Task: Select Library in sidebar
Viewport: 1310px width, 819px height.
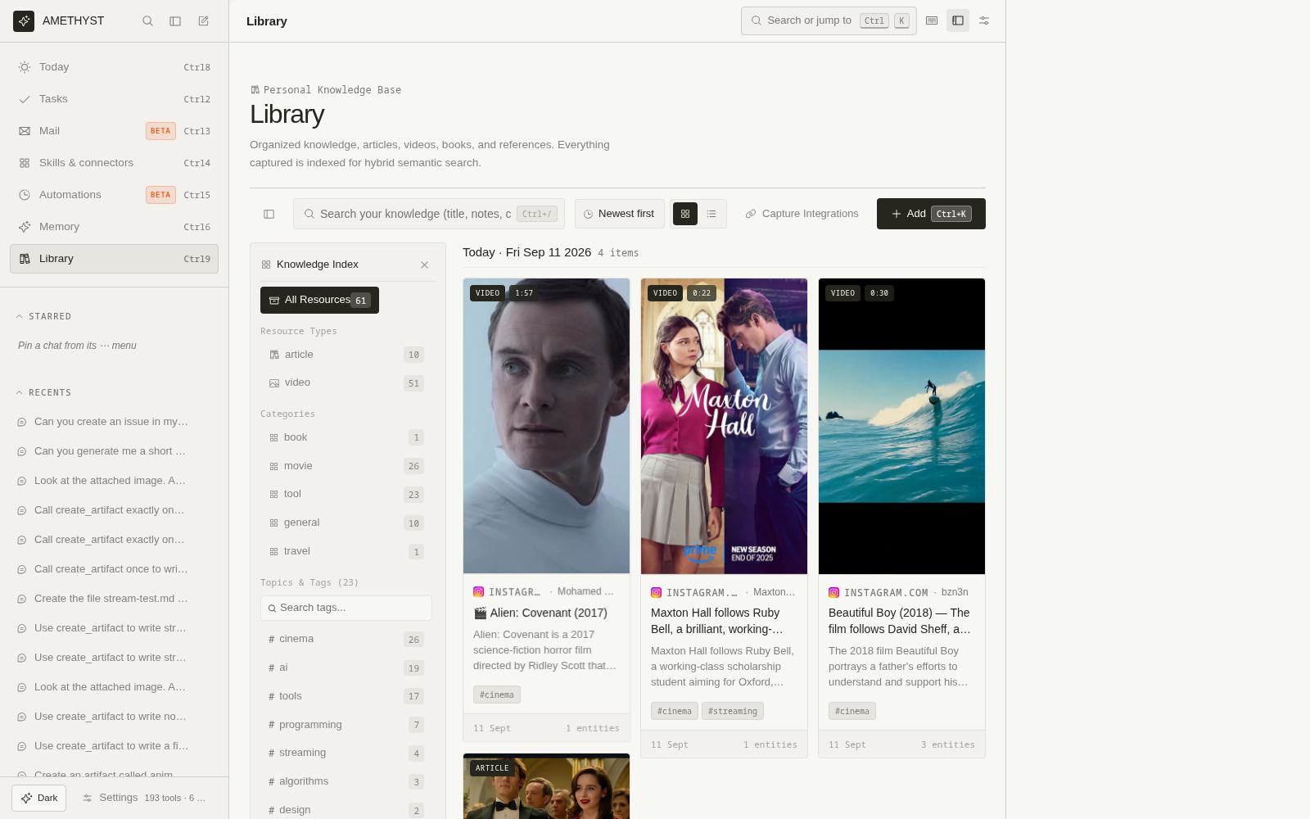Action: 114,259
